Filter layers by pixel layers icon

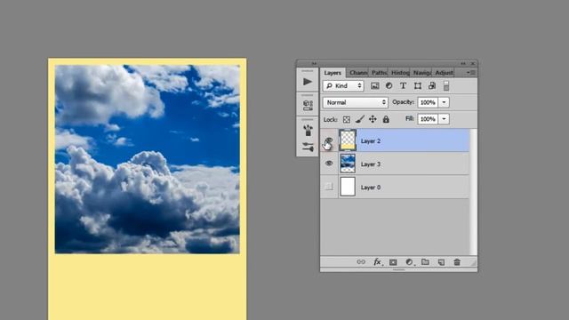click(375, 85)
